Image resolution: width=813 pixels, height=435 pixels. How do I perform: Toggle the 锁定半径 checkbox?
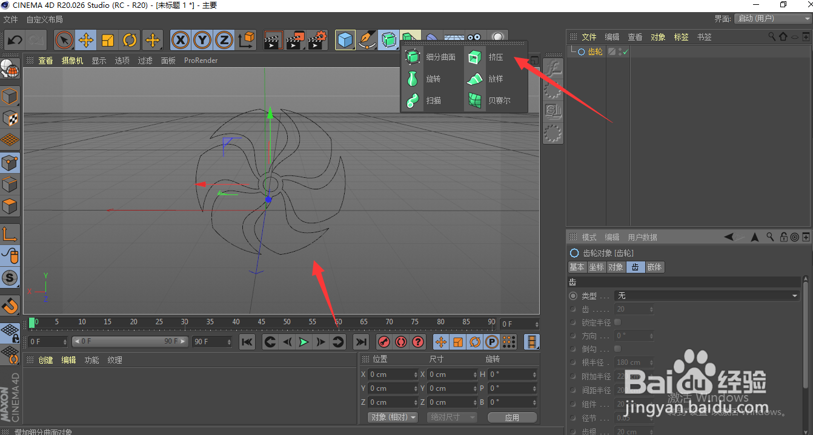[617, 322]
